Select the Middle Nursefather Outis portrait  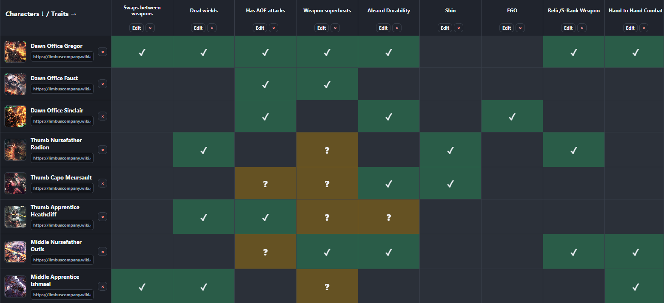(x=15, y=251)
